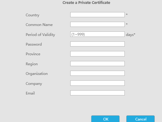
Task: Click the Period of Validity label
Action: pos(40,35)
